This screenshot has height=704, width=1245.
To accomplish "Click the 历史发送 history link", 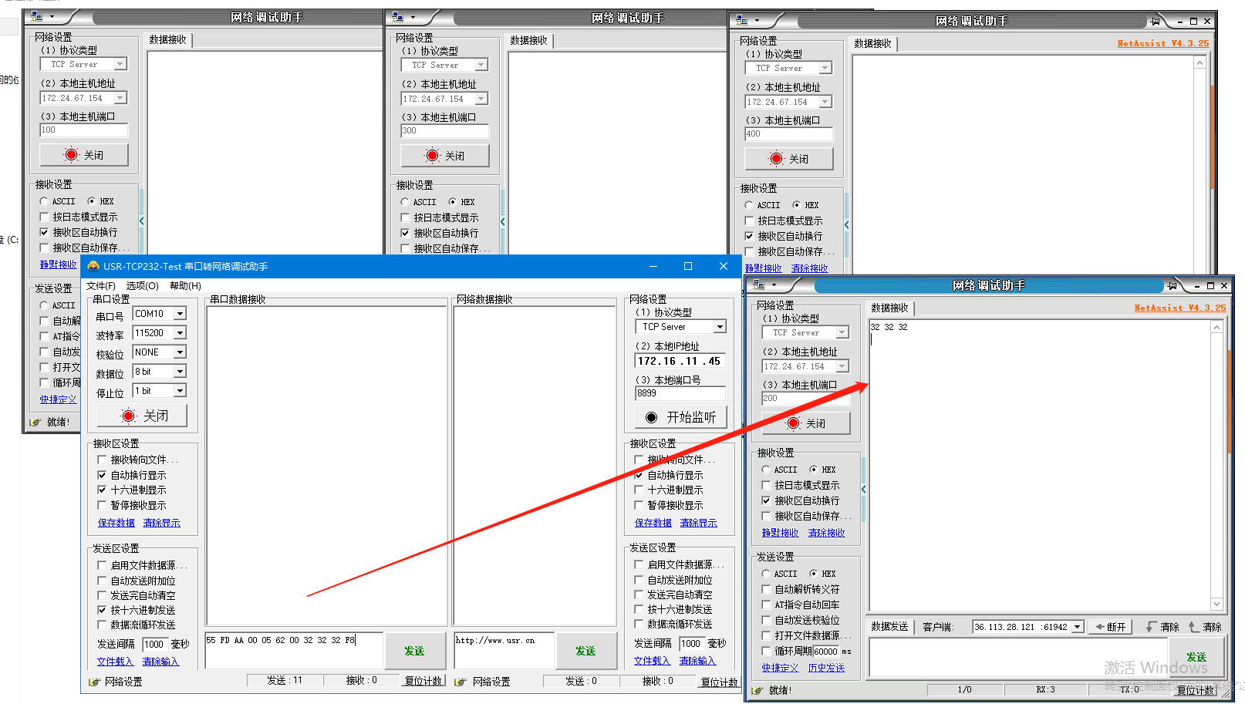I will 826,668.
